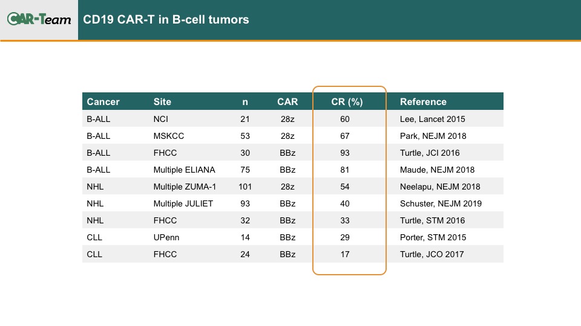The height and width of the screenshot is (326, 581).
Task: Select the Porter, STM 2015 reference
Action: 433,237
